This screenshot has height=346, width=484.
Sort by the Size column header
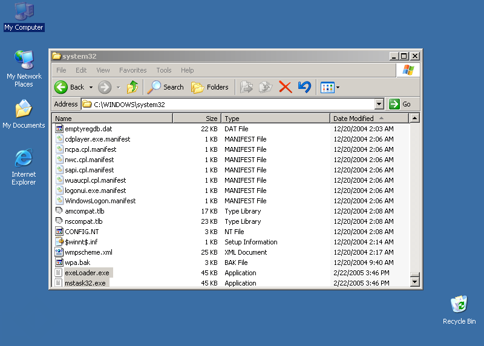click(197, 119)
